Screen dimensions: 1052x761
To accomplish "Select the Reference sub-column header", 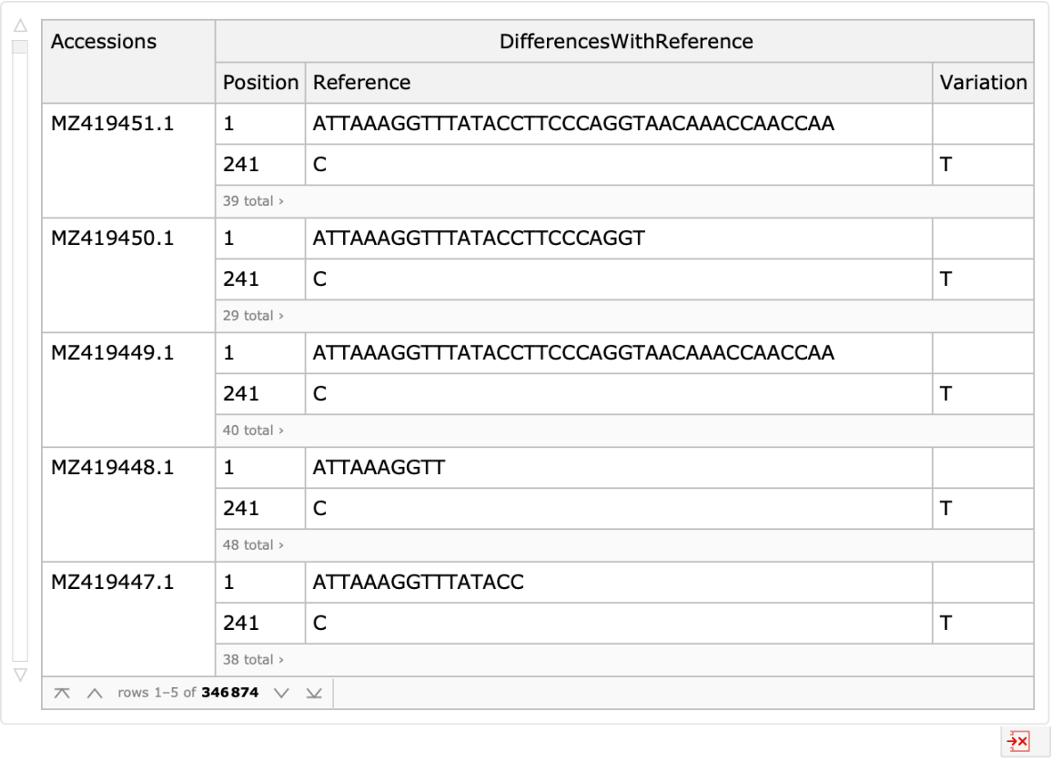I will [361, 82].
